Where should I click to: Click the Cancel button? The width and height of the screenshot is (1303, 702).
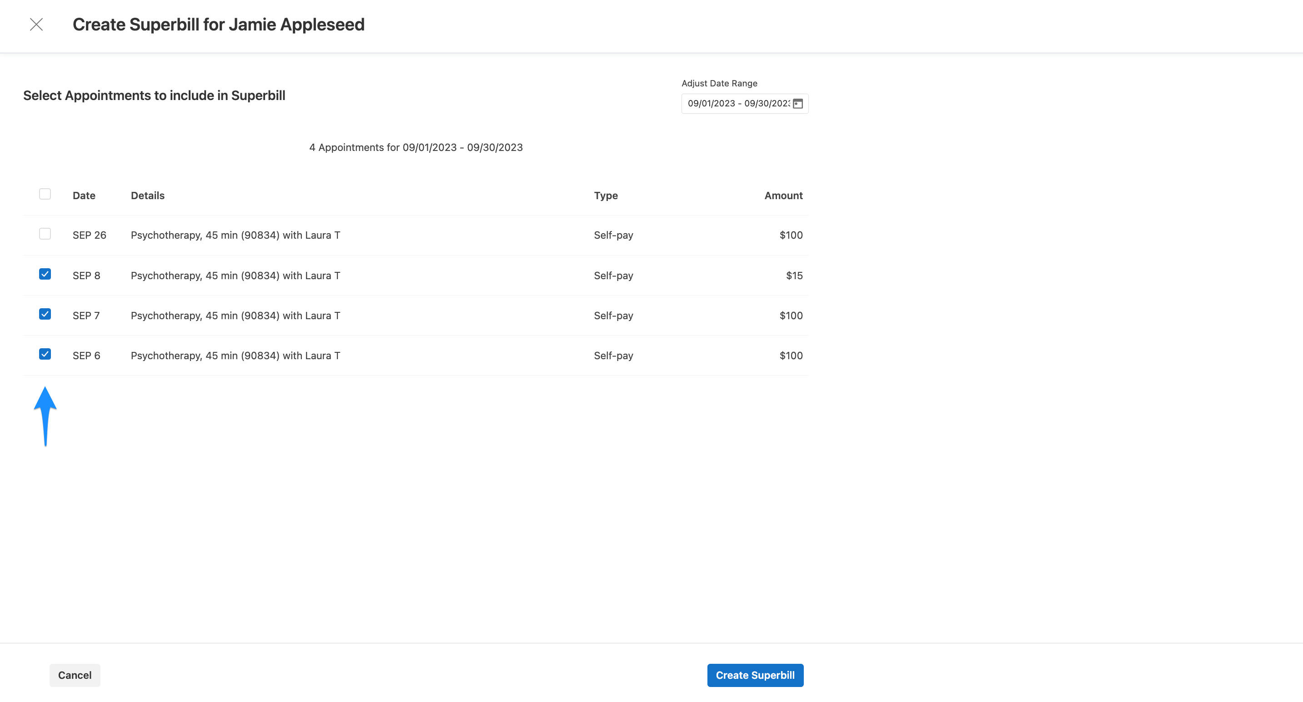75,675
